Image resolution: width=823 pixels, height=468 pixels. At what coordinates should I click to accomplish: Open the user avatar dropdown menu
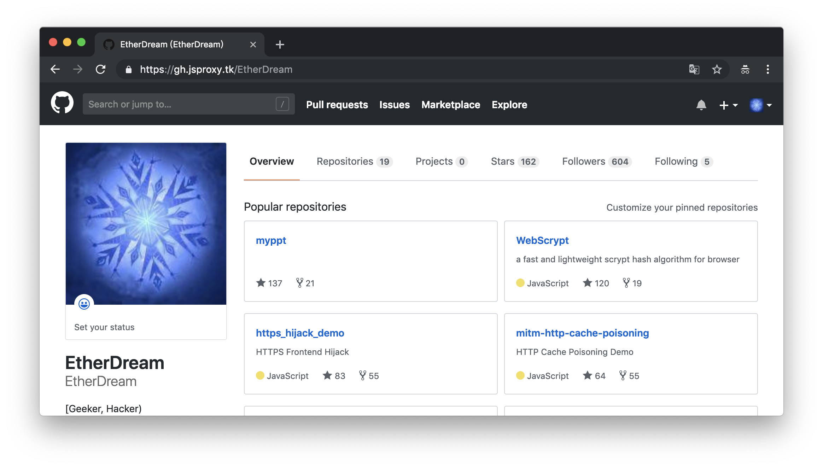click(760, 105)
